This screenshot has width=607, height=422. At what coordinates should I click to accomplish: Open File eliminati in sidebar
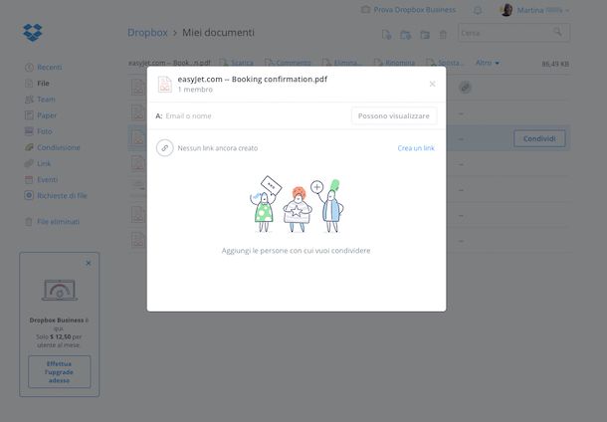[x=58, y=222]
